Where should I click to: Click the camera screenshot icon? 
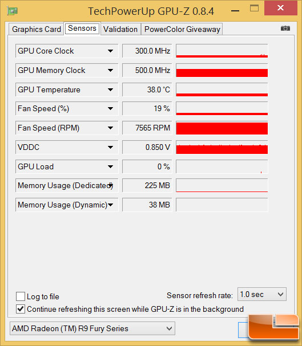285,29
